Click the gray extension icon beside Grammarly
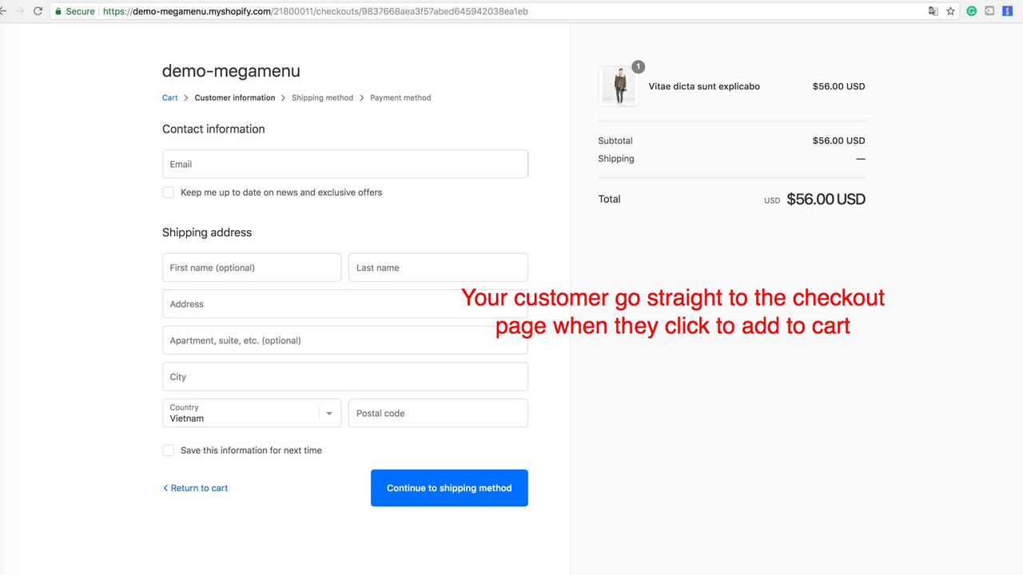The image size is (1023, 575). click(989, 11)
